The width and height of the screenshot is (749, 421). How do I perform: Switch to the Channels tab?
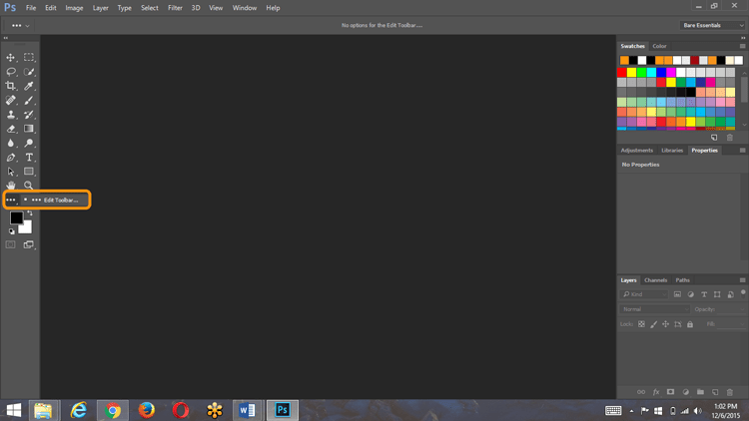[655, 280]
